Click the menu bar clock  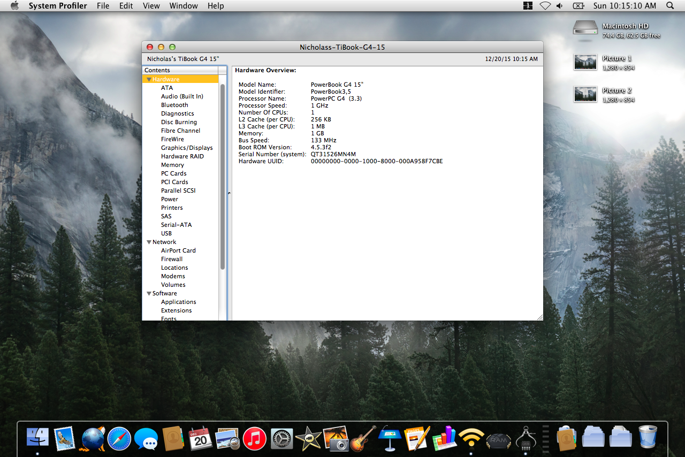[x=625, y=6]
